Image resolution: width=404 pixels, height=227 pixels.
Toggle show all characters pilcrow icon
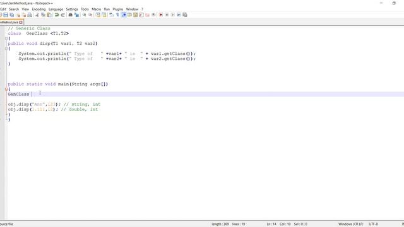pyautogui.click(x=117, y=15)
